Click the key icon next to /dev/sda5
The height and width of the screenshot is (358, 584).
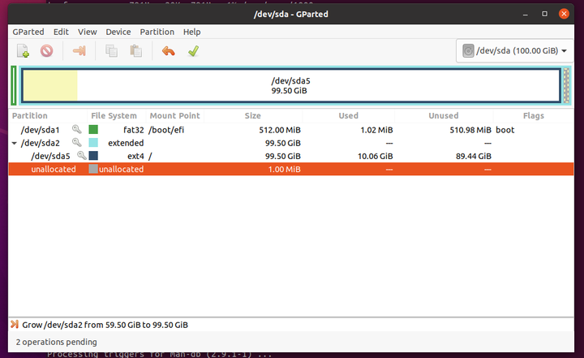point(82,156)
